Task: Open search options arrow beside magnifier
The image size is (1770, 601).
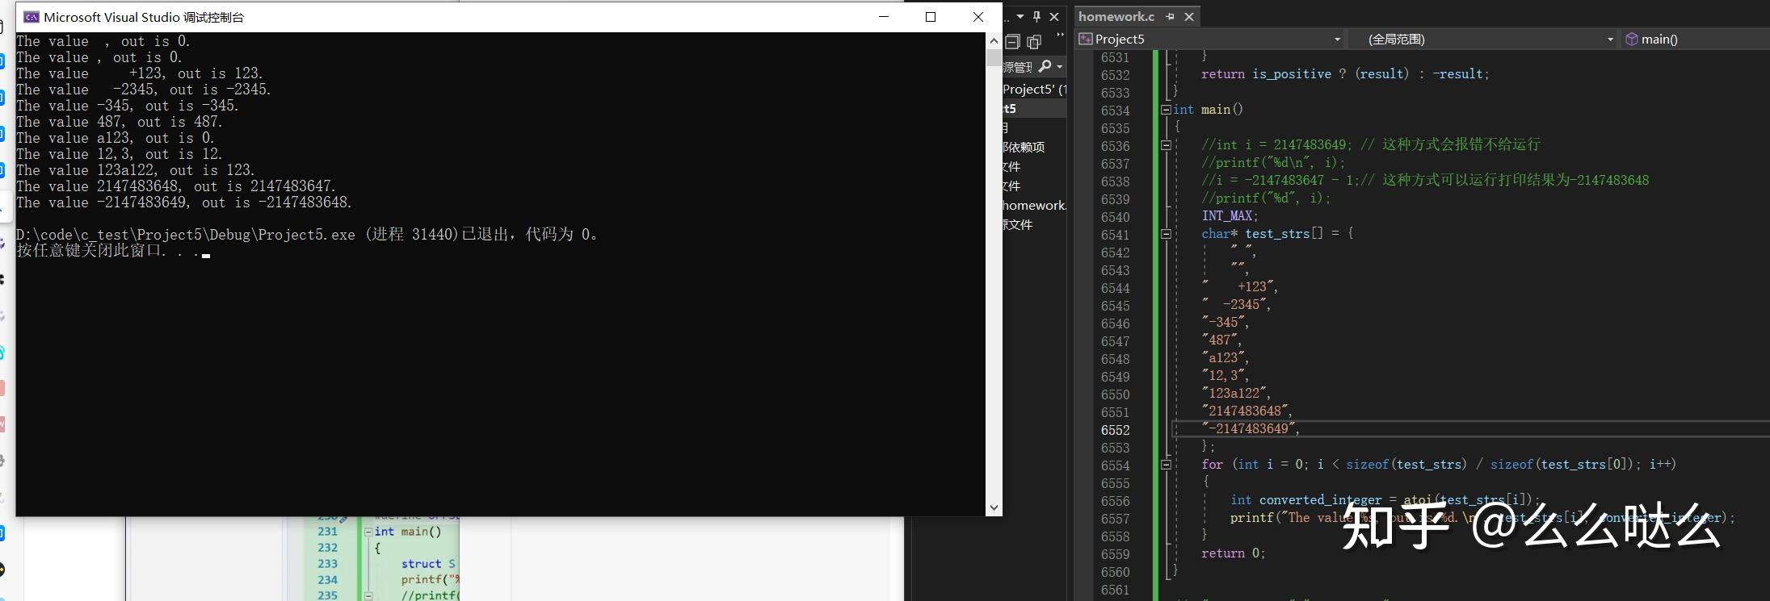Action: (x=1059, y=67)
